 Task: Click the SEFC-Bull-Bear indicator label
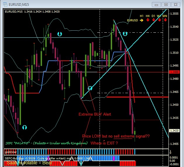[20, 158]
